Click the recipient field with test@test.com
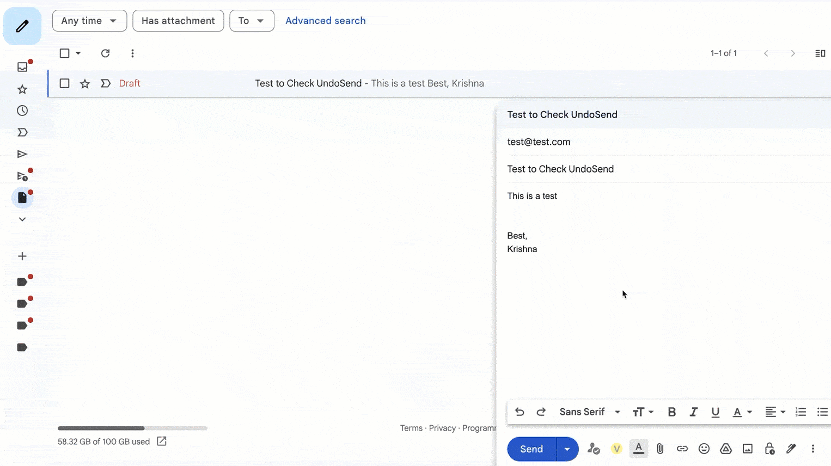This screenshot has width=831, height=466. (539, 142)
